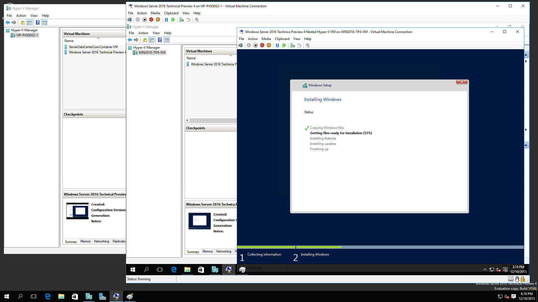Click Back arrow in nested WIN2016-TP4-VM Hyper-V Manager
Image resolution: width=538 pixels, height=302 pixels.
[130, 40]
